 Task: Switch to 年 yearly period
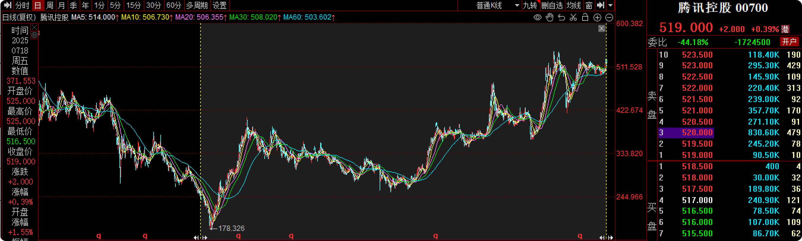pos(85,5)
